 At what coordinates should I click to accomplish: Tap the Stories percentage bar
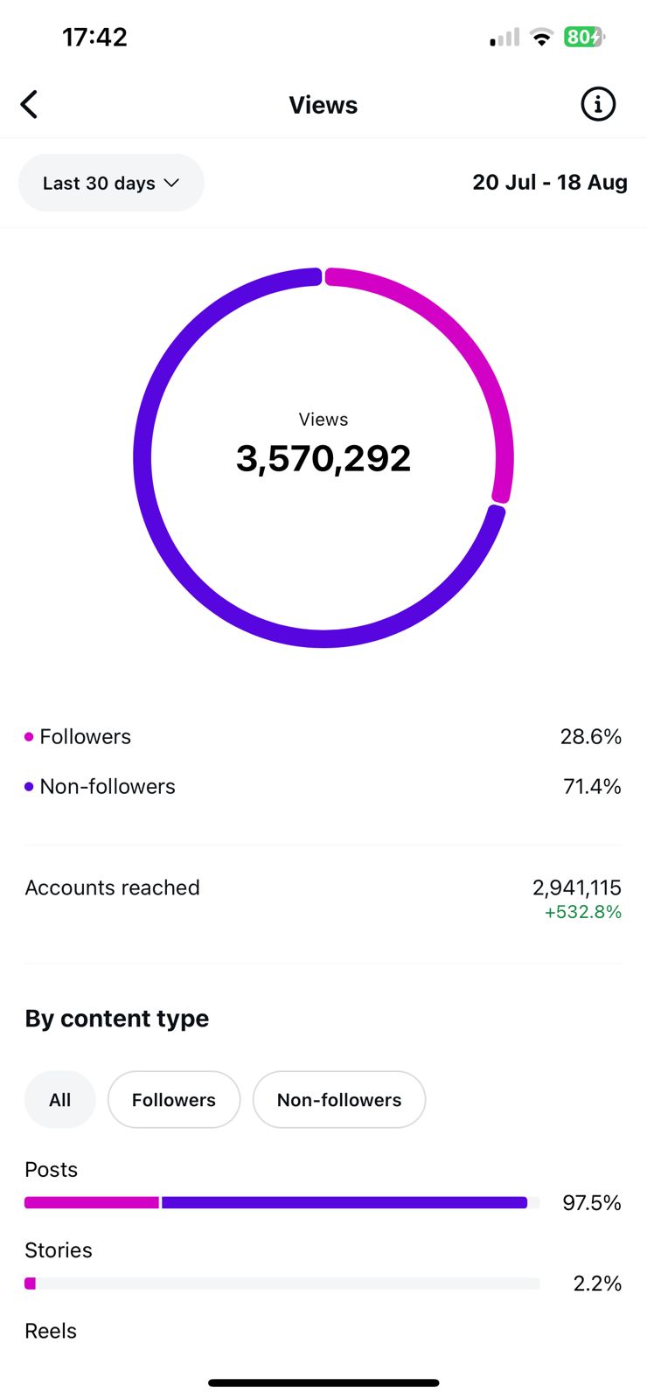coord(282,1284)
